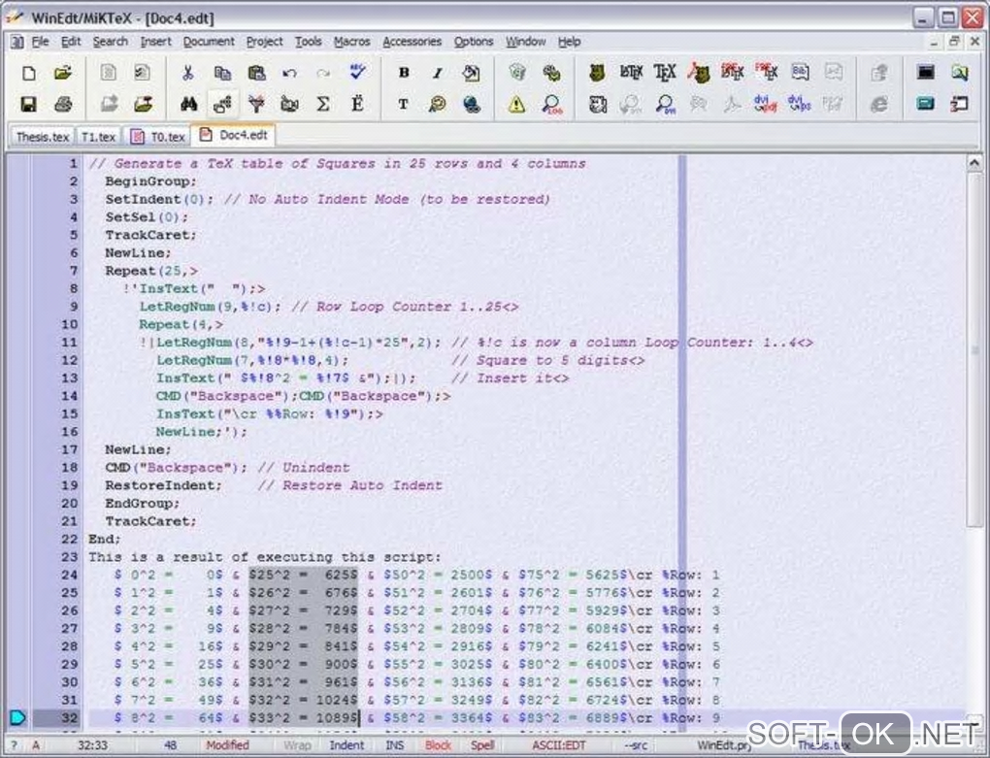
Task: Click the vertical scrollbar up arrow
Action: [x=973, y=163]
